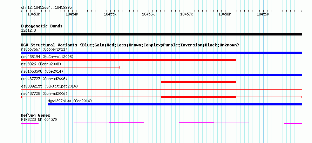Click the 12p12.3 band label
Screen dimensions: 312x143
click(28, 31)
